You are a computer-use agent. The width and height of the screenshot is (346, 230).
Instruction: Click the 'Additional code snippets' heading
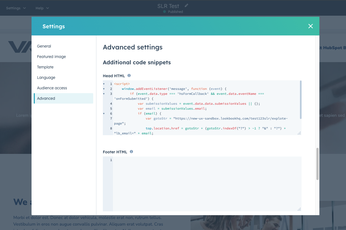point(137,62)
